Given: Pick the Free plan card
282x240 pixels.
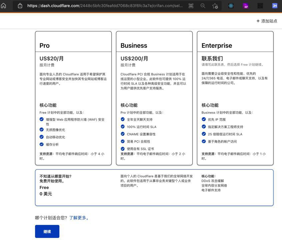Looking at the screenshot, I should [x=154, y=187].
